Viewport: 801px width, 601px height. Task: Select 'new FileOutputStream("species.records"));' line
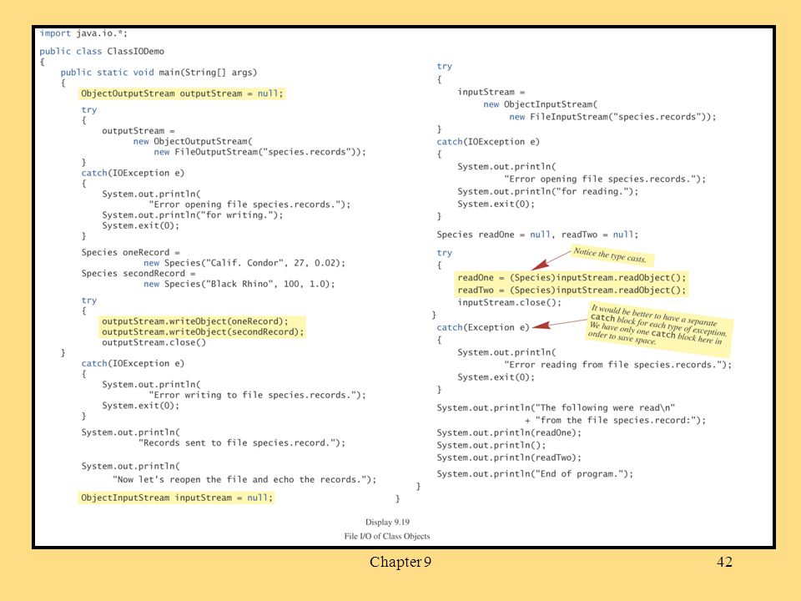point(259,152)
